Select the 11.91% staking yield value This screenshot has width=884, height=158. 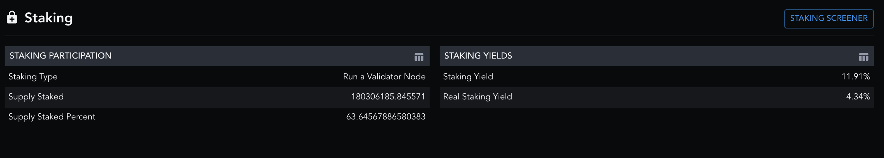[856, 77]
